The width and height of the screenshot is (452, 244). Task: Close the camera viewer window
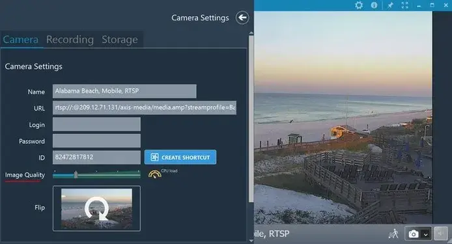pos(445,5)
